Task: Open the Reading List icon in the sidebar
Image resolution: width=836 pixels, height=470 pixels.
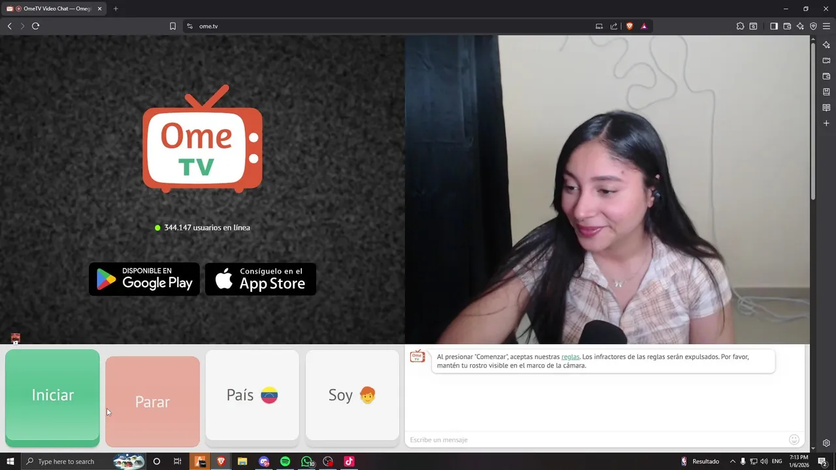Action: click(x=826, y=107)
